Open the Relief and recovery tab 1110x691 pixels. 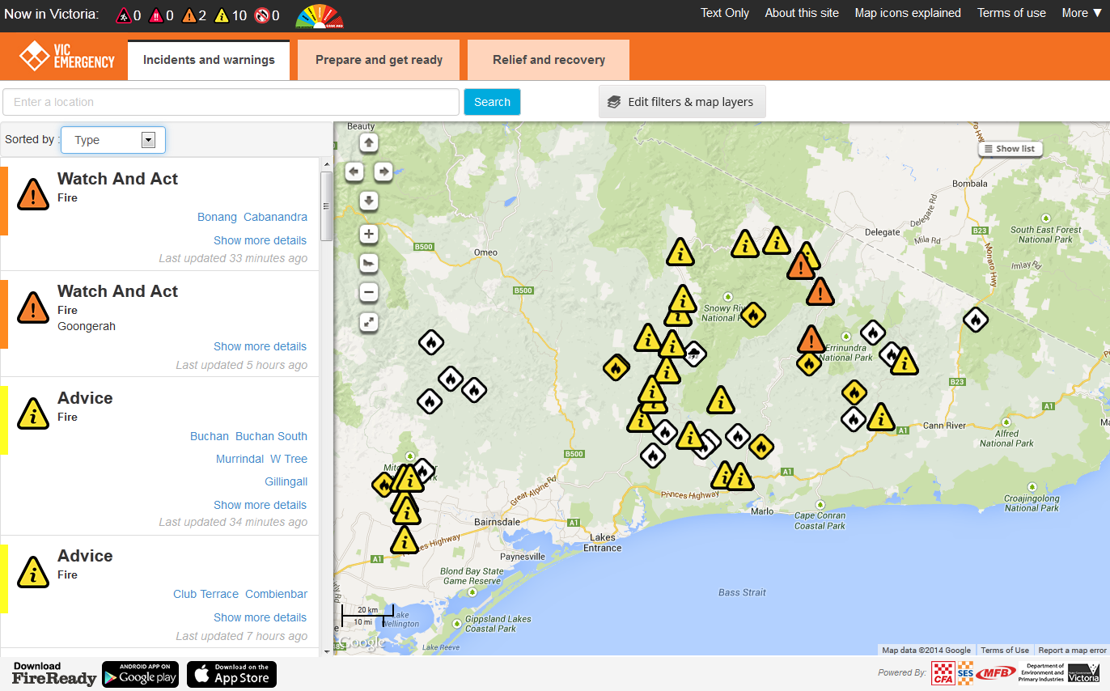[549, 60]
